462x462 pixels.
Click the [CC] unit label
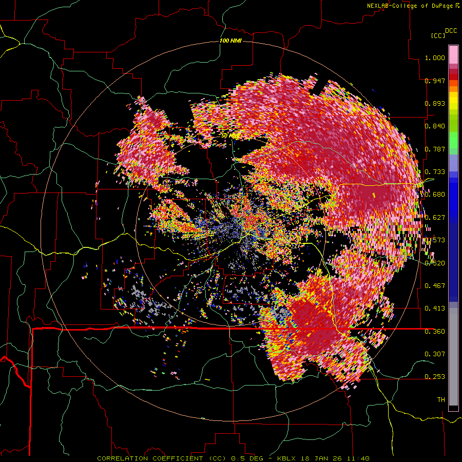tap(438, 35)
